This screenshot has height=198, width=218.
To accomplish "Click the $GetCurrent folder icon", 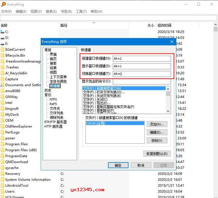I will pos(2,50).
